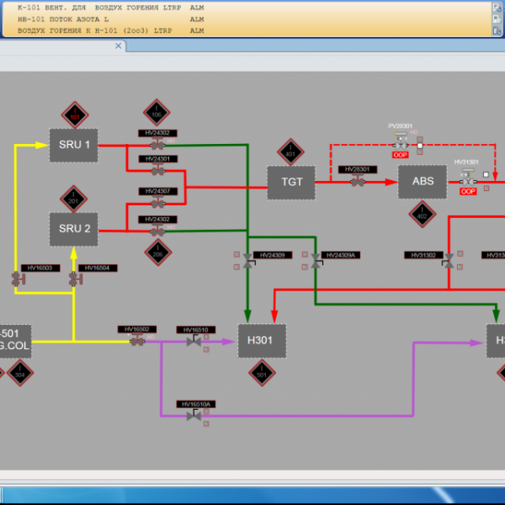Click the PV28301 control valve symbol
Viewport: 505px width, 505px height.
click(x=401, y=146)
